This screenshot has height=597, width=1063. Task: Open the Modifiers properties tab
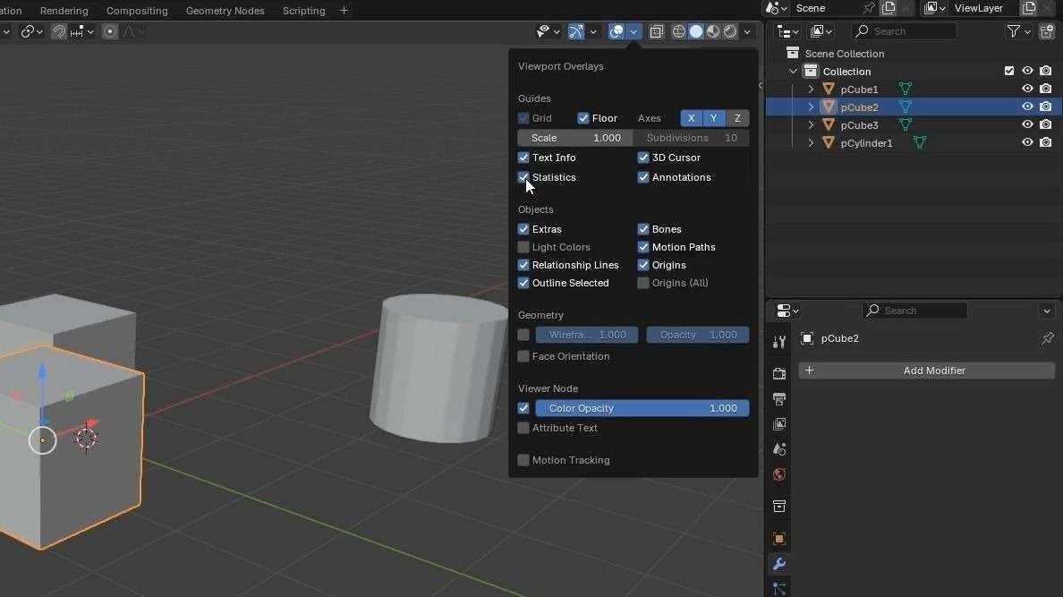(x=779, y=564)
